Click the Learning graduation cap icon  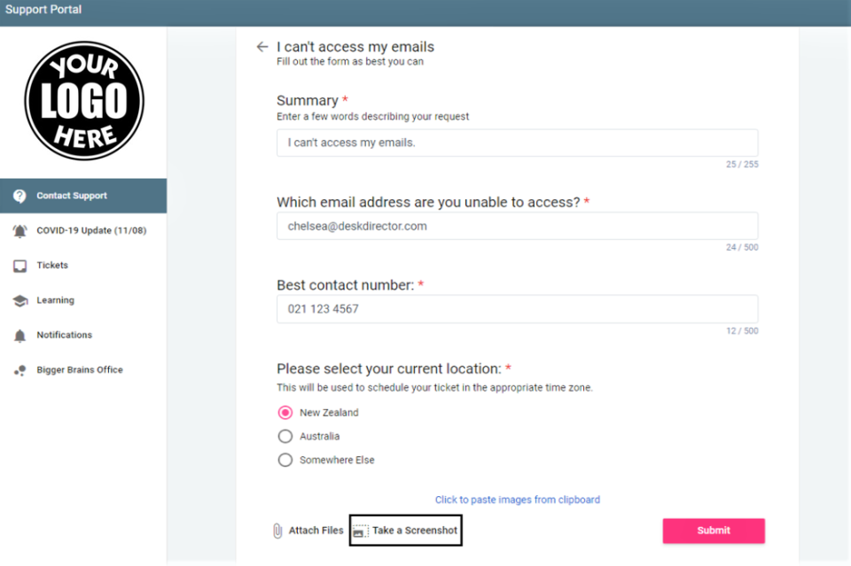(20, 299)
